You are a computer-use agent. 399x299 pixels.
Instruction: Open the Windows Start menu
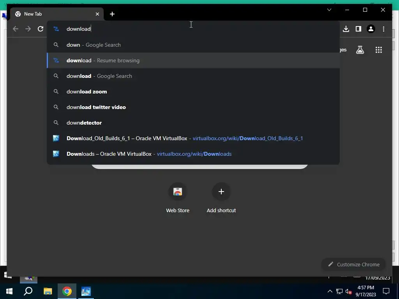pyautogui.click(x=9, y=291)
